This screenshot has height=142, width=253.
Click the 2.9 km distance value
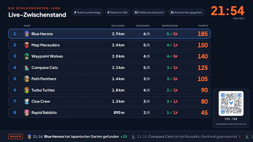(118, 34)
